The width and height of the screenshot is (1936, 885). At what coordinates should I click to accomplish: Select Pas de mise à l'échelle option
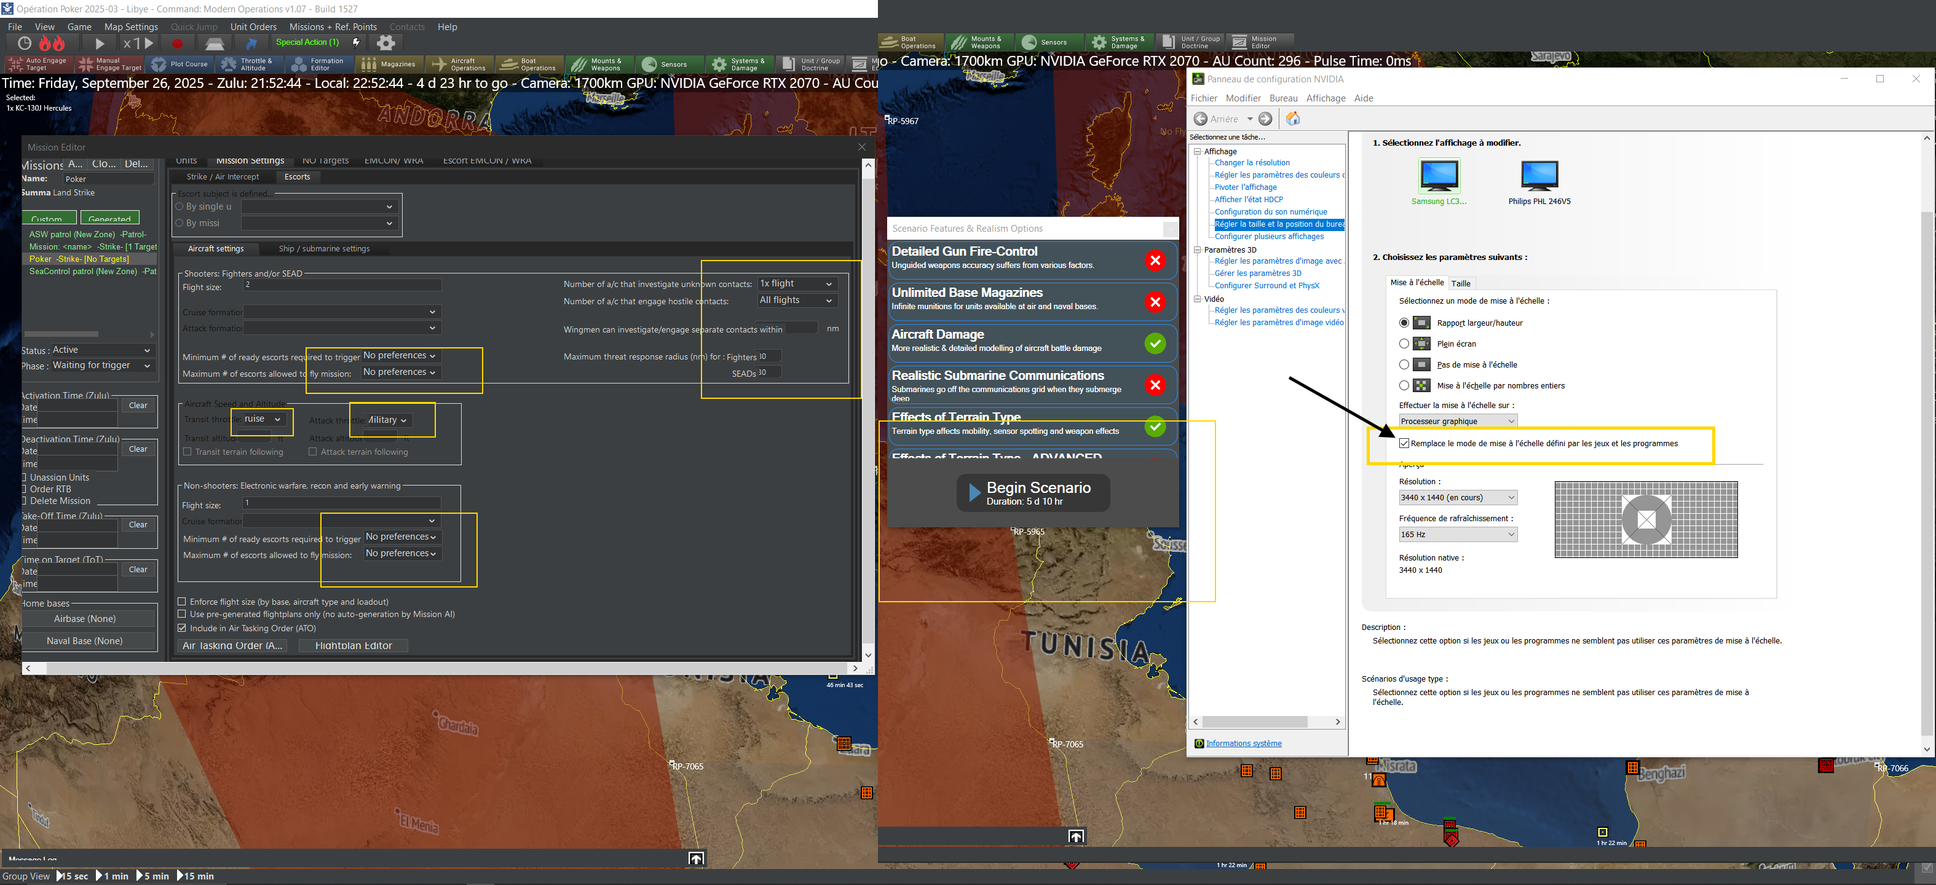coord(1403,364)
